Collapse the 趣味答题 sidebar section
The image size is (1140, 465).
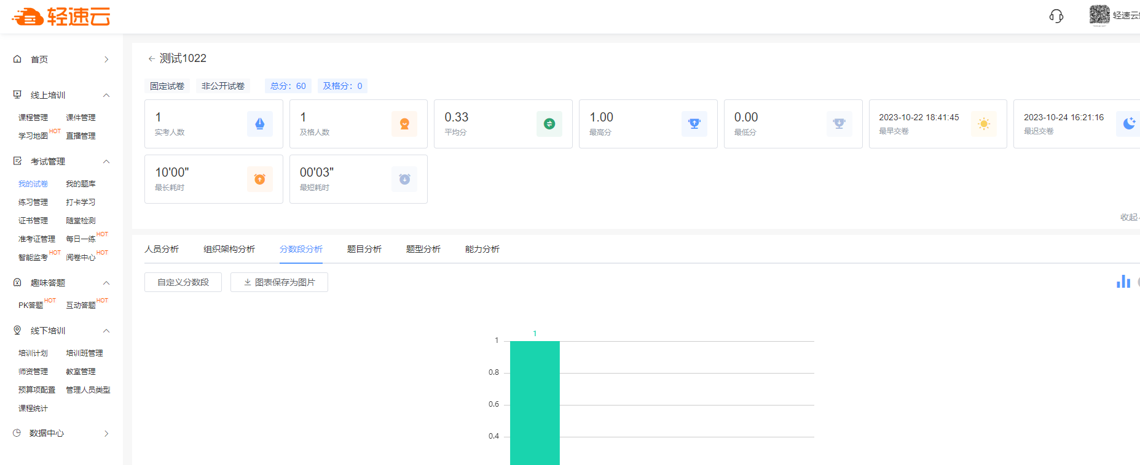coord(106,283)
